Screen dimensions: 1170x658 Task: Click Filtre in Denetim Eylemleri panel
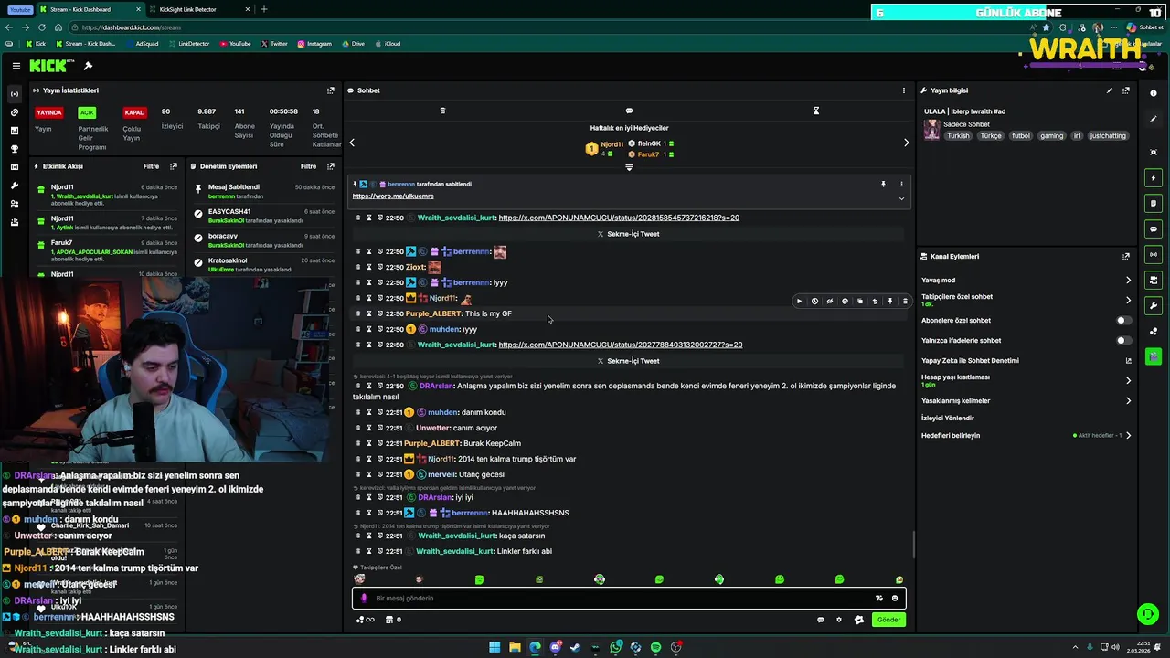309,166
